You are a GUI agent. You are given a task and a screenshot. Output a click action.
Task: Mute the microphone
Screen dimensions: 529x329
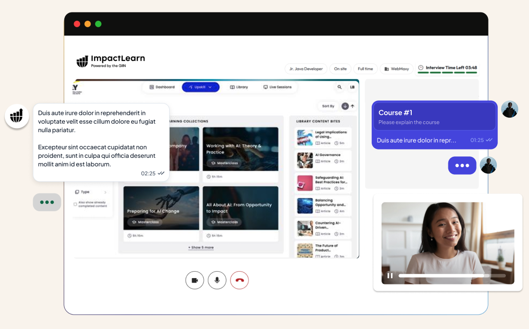coord(217,281)
